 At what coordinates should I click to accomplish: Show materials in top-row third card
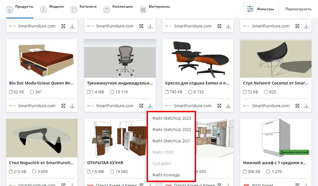pyautogui.click(x=219, y=26)
